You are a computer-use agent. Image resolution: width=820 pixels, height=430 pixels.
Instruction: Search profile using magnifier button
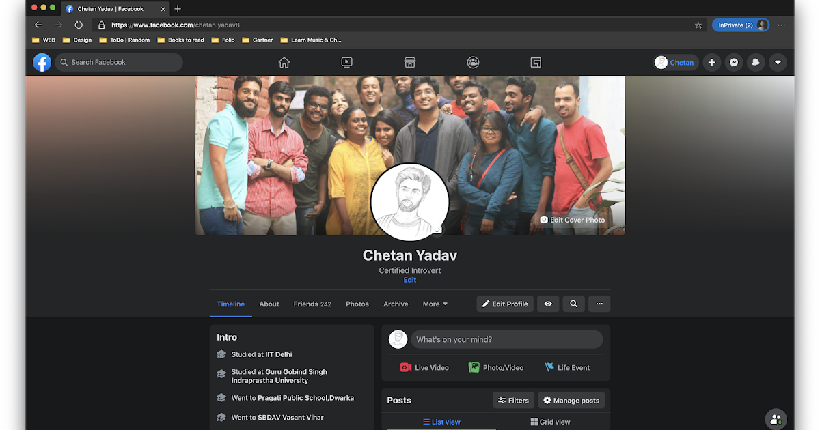[x=573, y=304]
